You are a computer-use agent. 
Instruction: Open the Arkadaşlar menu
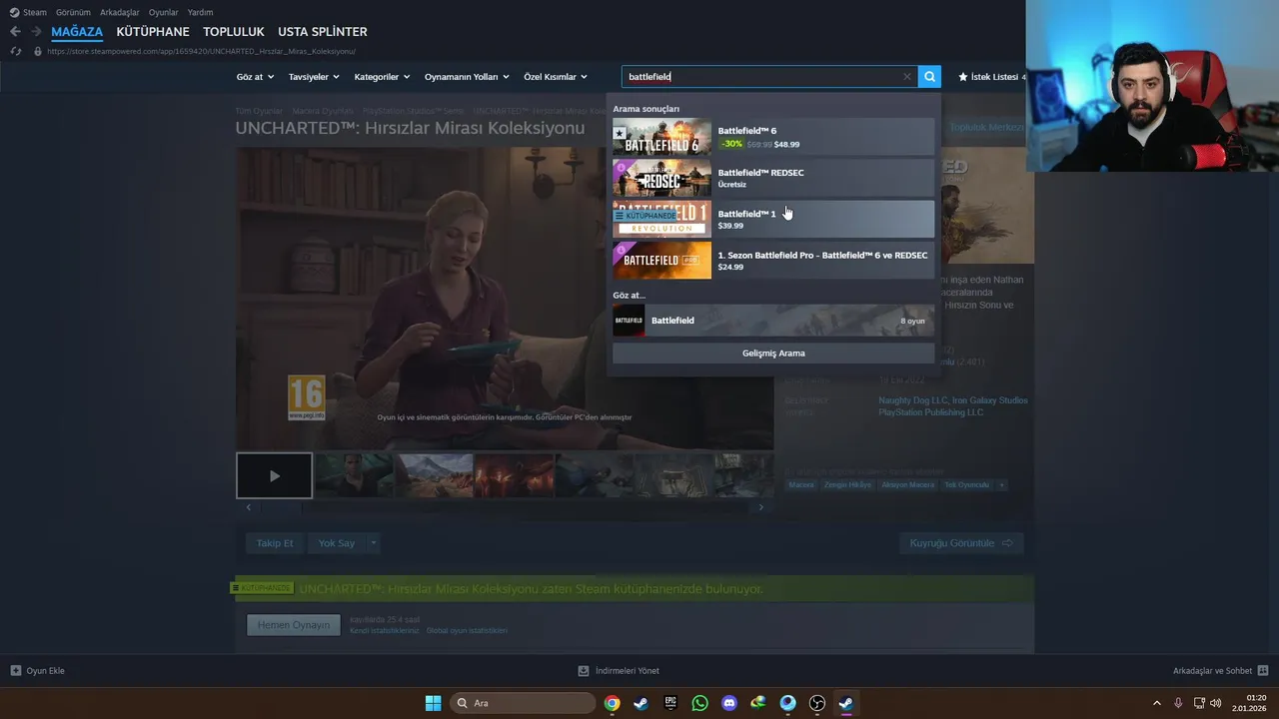click(120, 12)
